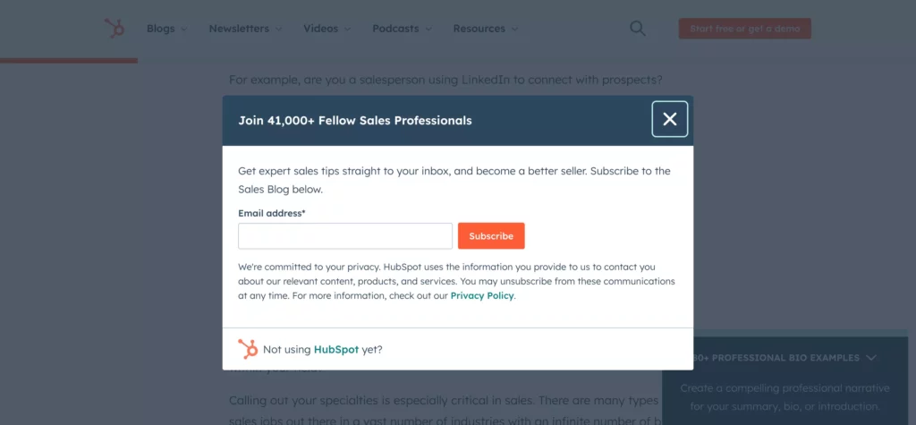This screenshot has height=425, width=916.
Task: Click the Email address* label
Action: (272, 213)
